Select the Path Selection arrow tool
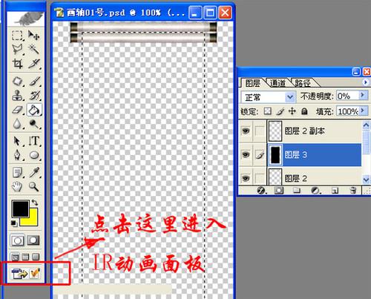 point(17,141)
